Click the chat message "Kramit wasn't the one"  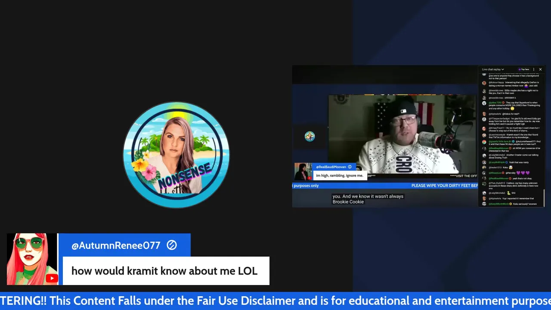513,136
